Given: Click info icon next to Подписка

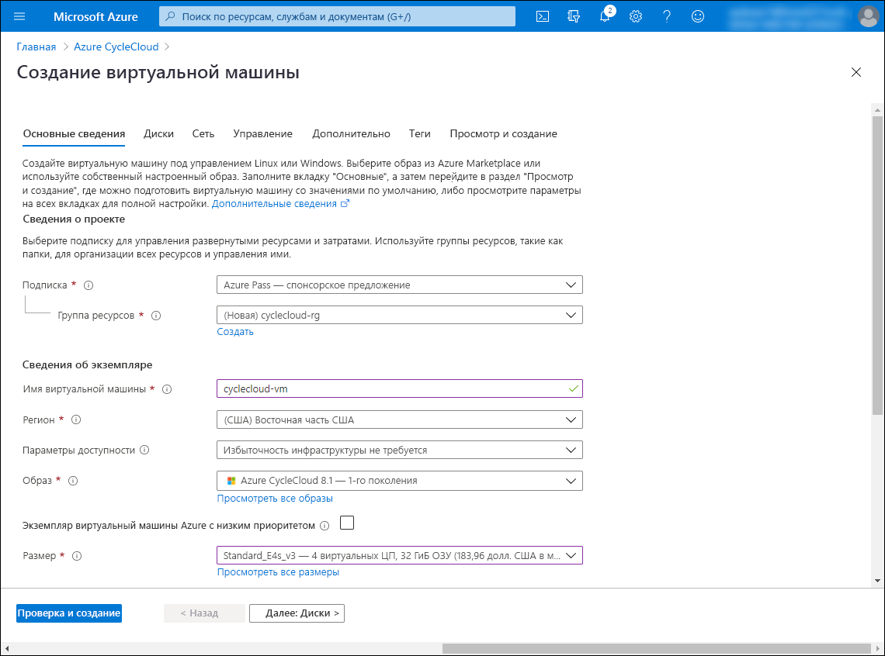Looking at the screenshot, I should point(88,285).
